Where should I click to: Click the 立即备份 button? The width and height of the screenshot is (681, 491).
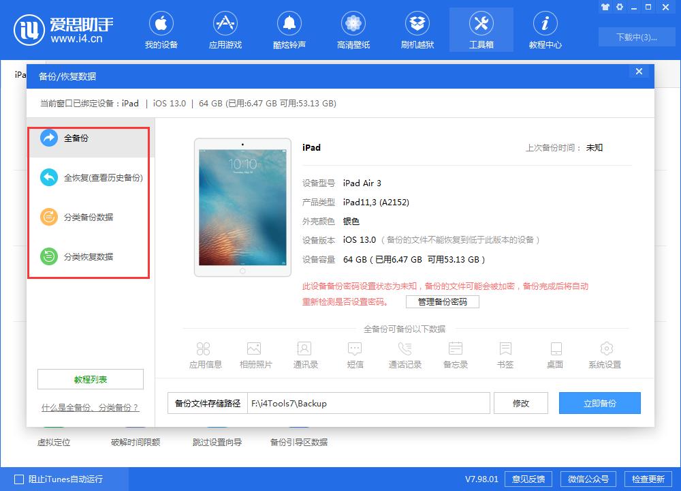[599, 403]
